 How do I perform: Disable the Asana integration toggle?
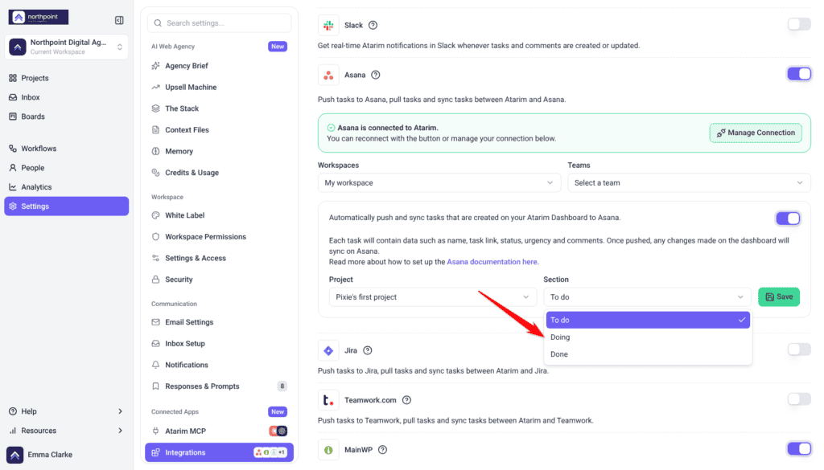pos(799,74)
